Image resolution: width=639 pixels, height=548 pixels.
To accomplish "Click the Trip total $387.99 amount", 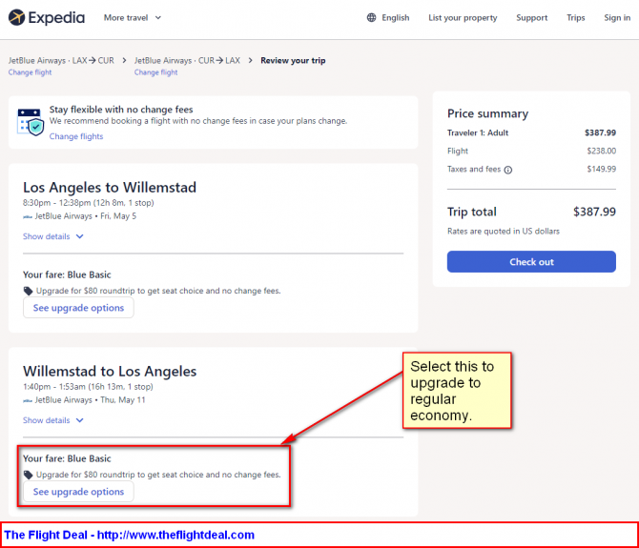I will point(594,212).
